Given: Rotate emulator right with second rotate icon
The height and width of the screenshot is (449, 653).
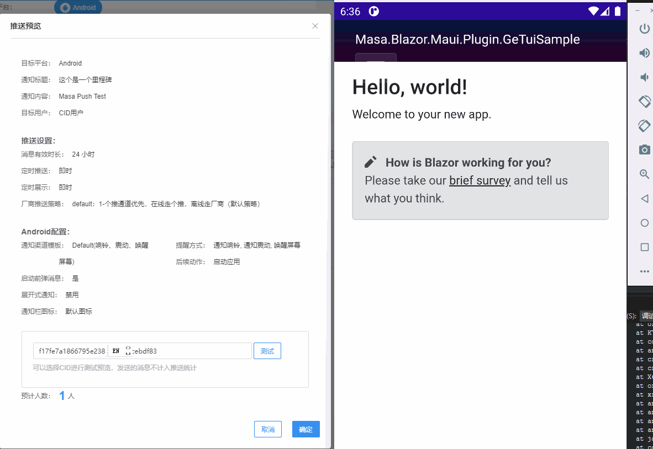Looking at the screenshot, I should (644, 125).
